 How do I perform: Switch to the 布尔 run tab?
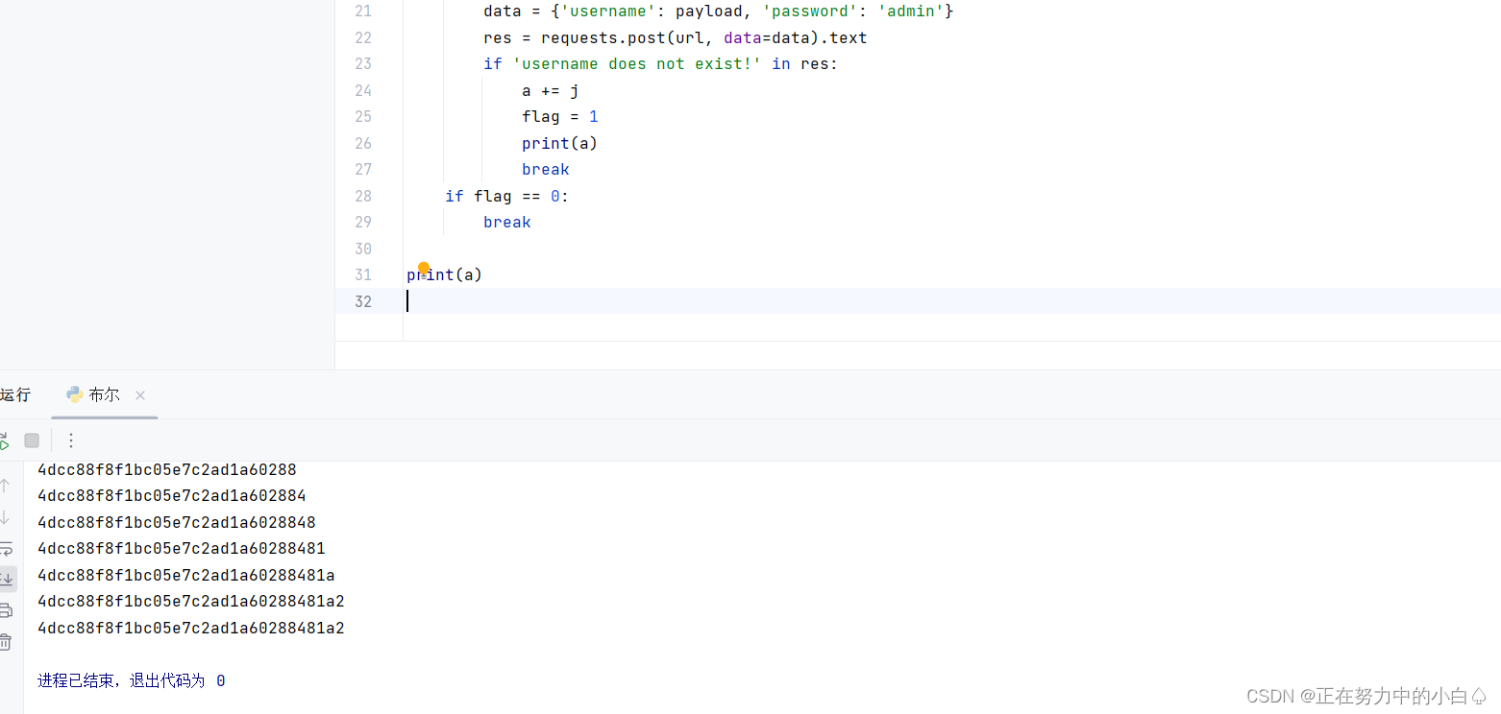(104, 393)
